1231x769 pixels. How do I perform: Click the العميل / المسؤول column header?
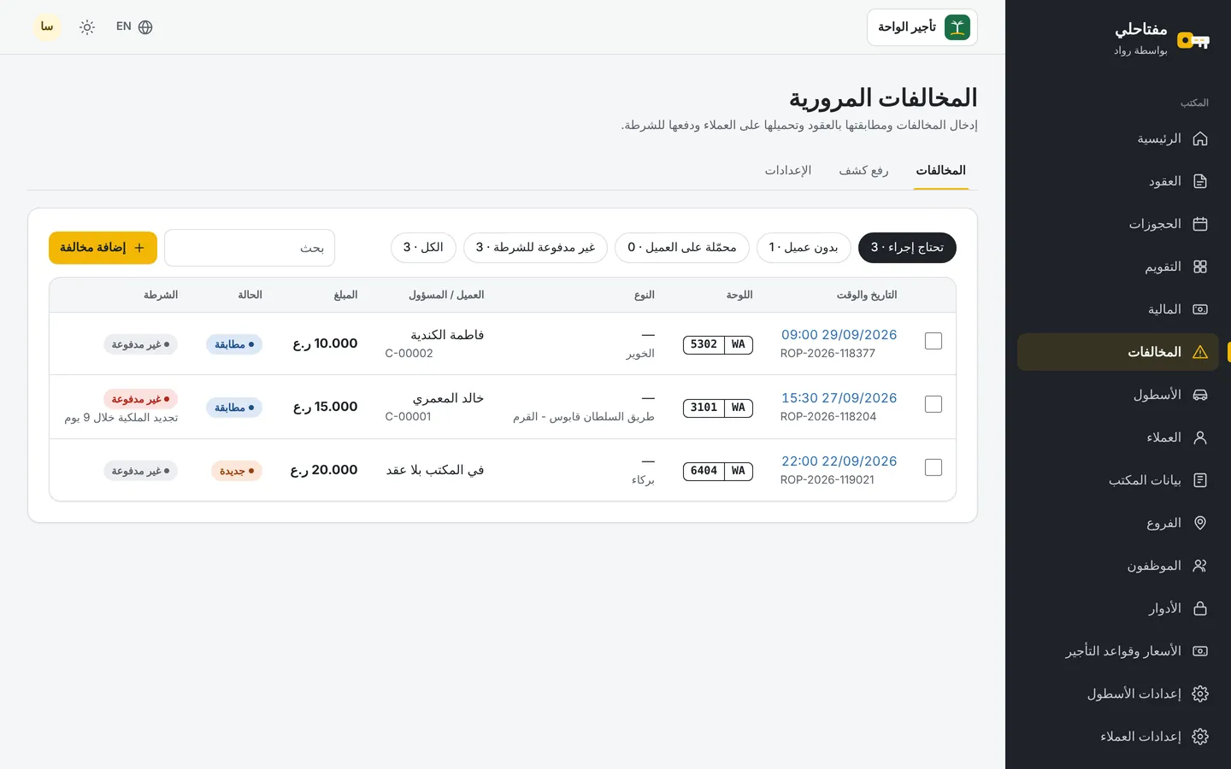pyautogui.click(x=446, y=295)
